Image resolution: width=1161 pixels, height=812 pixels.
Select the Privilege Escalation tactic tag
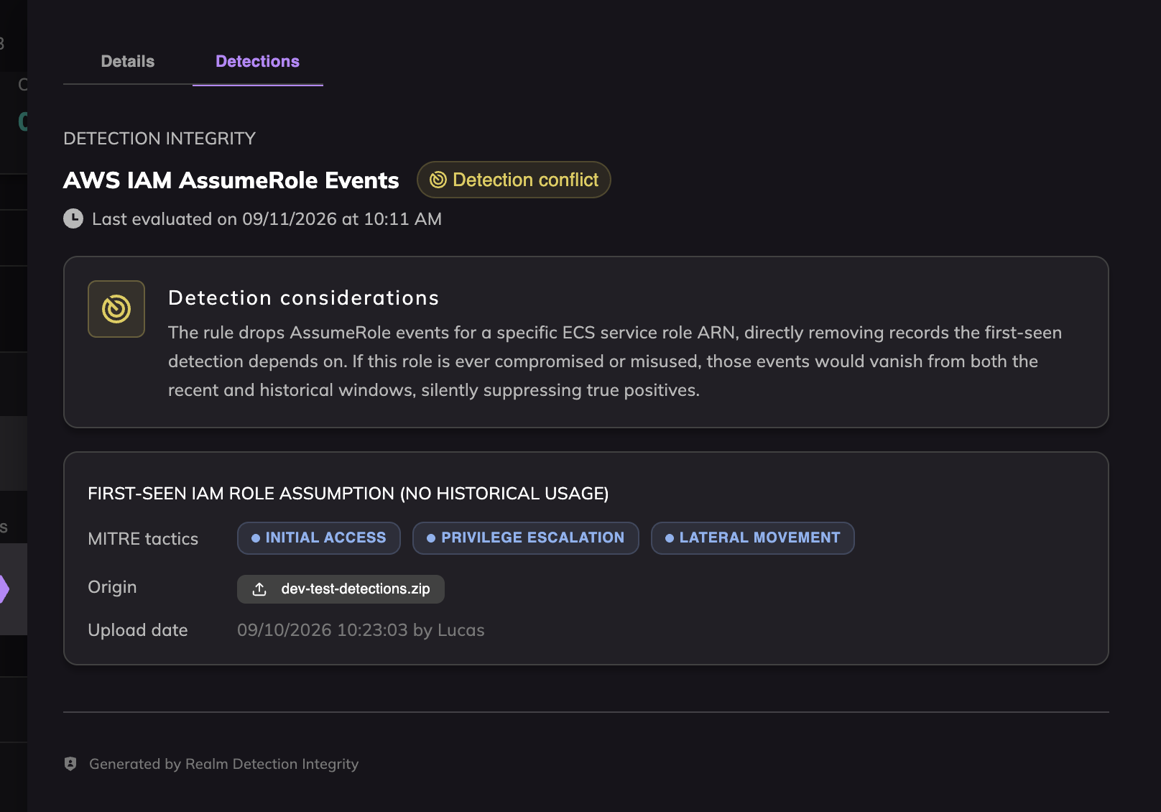526,538
